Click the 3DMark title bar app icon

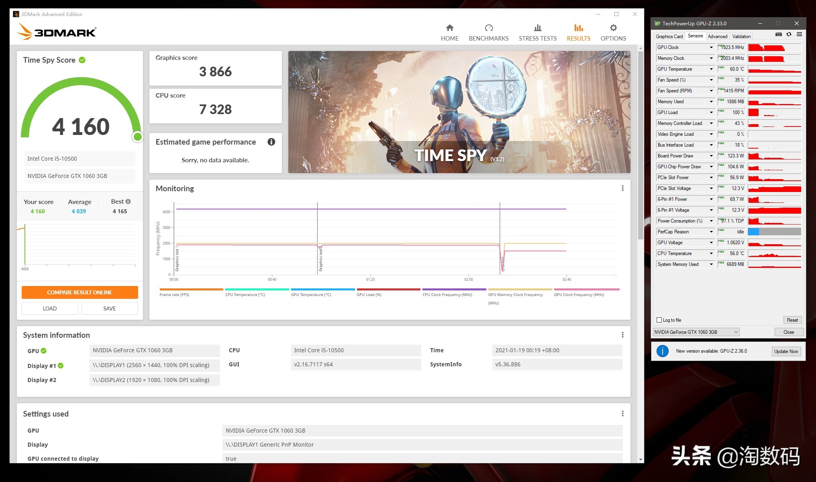[x=16, y=14]
